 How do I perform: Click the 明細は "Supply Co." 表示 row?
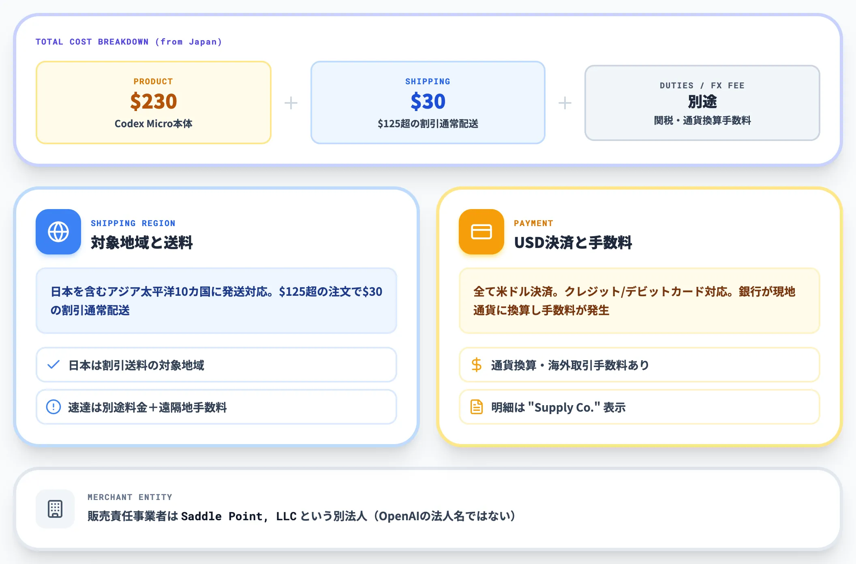click(x=640, y=407)
